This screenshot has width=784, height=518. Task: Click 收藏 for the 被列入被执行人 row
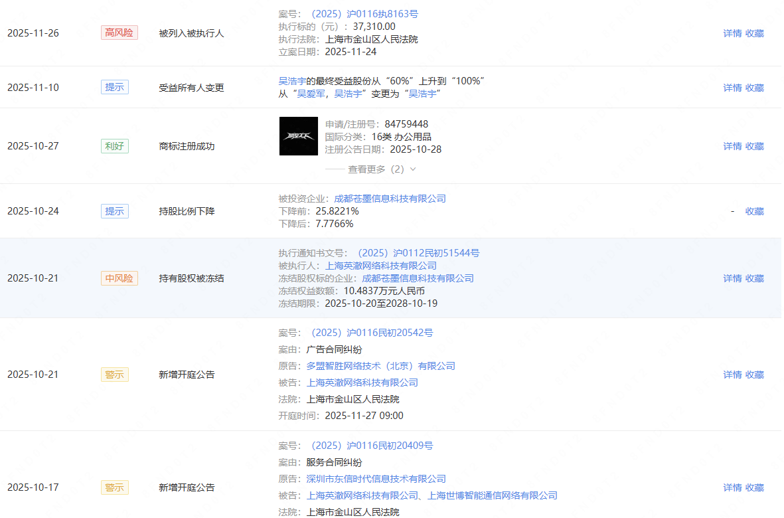click(754, 33)
